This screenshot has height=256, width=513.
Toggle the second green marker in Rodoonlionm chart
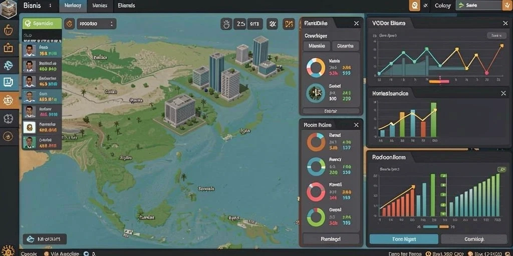coord(443,184)
